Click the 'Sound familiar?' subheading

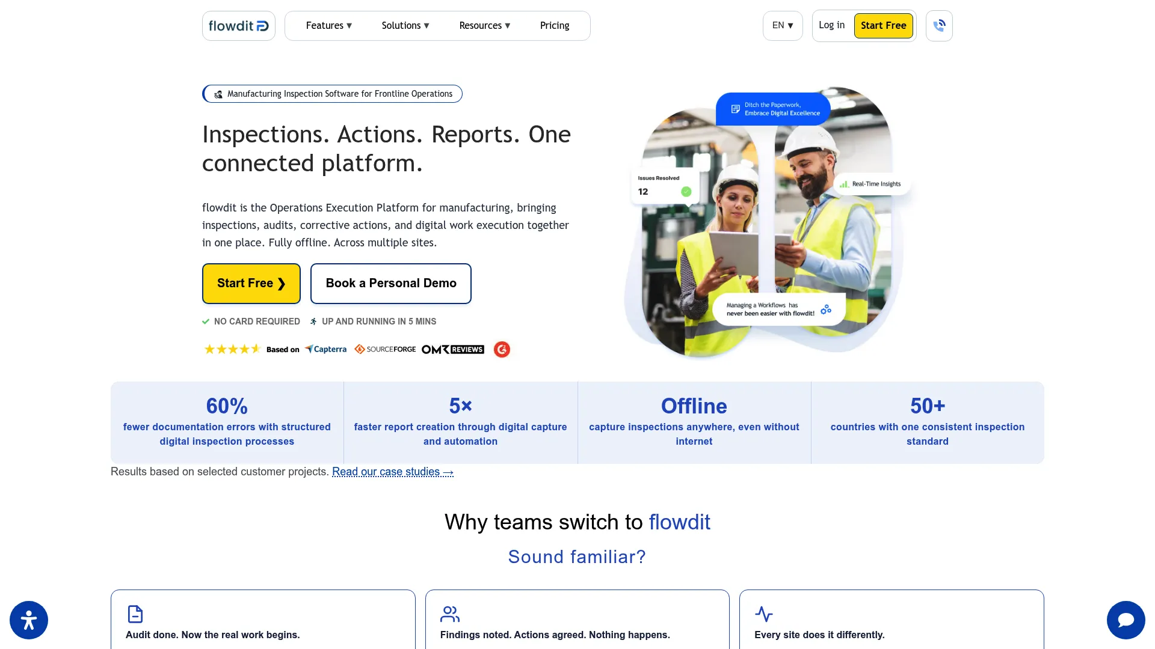[x=577, y=557]
